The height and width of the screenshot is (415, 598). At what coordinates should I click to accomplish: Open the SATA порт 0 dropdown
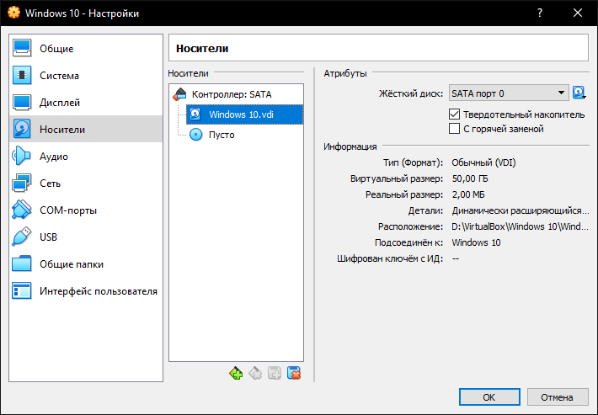pos(509,93)
